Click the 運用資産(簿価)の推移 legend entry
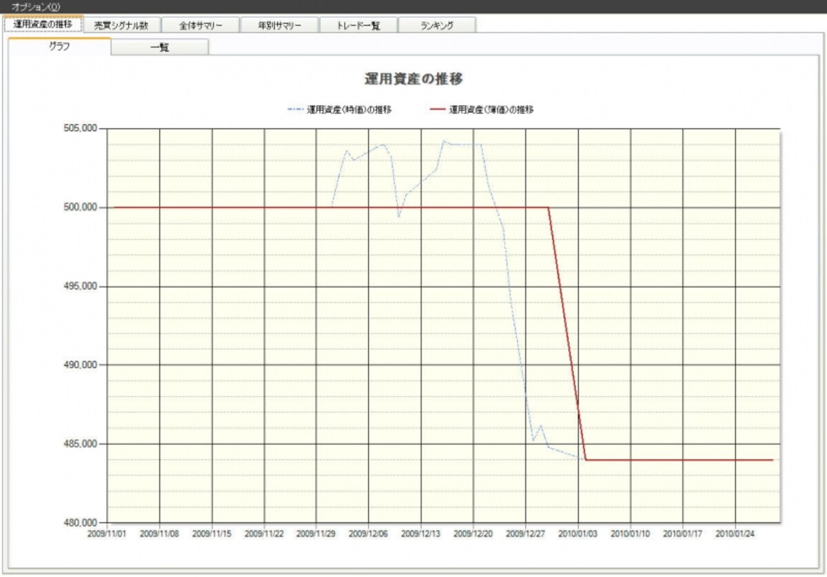Image resolution: width=827 pixels, height=577 pixels. (x=491, y=109)
